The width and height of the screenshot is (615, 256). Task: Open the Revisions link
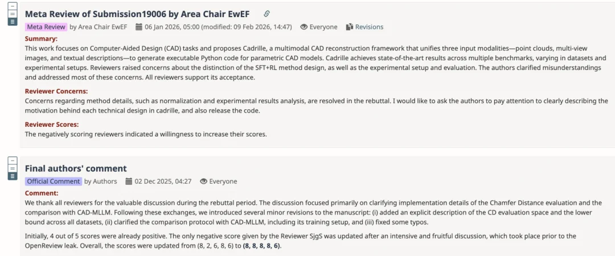pos(369,27)
